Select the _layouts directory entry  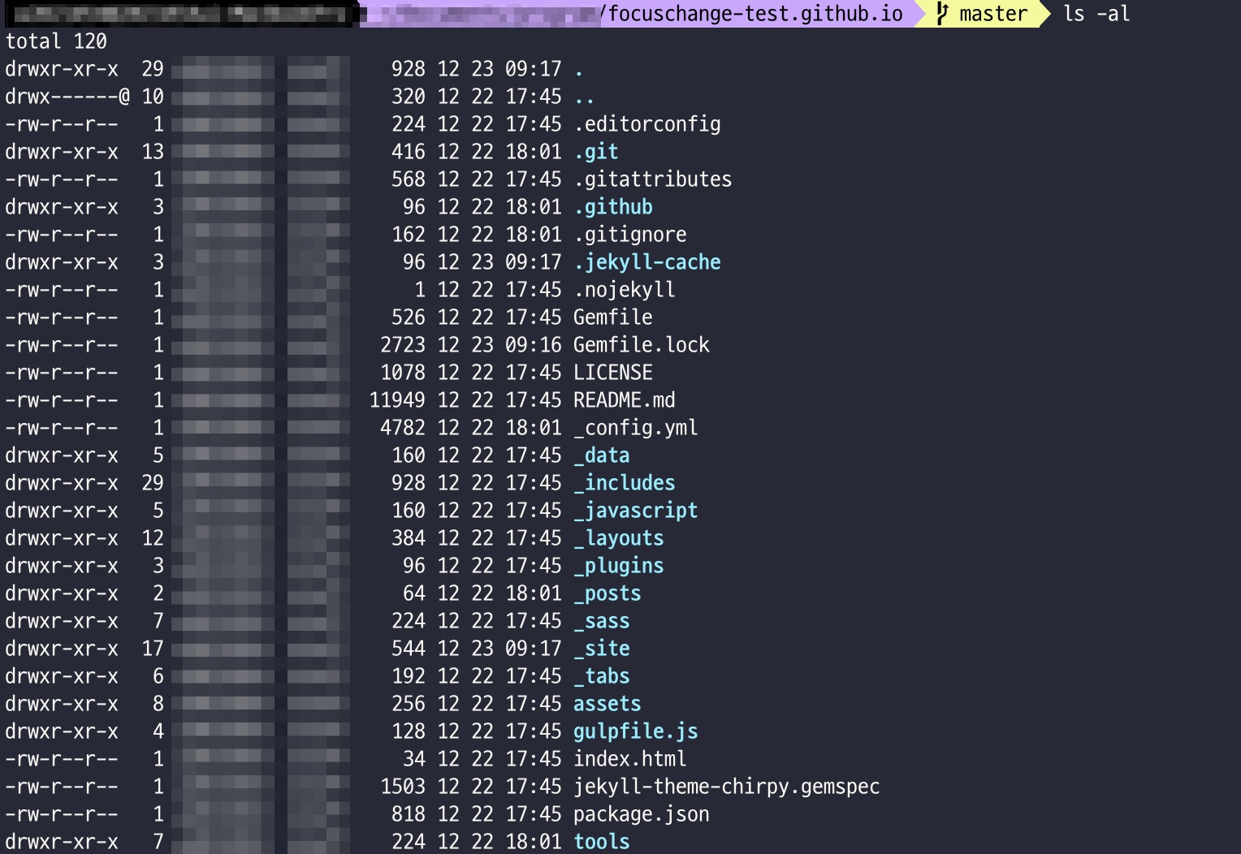pos(618,538)
